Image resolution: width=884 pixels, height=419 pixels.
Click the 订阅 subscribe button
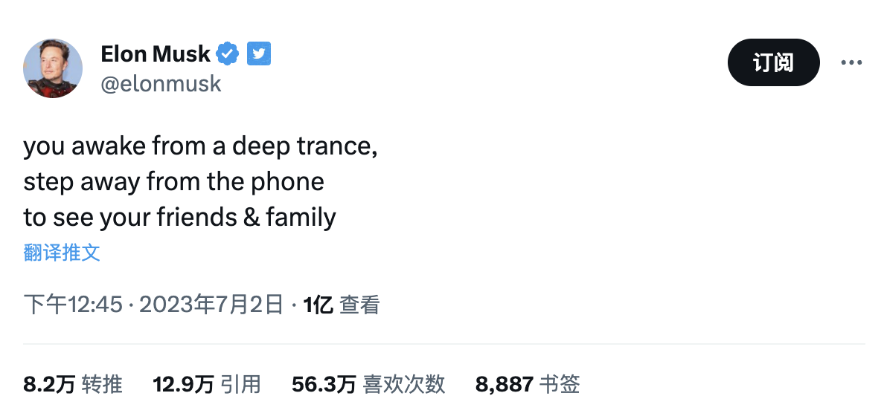pyautogui.click(x=773, y=63)
